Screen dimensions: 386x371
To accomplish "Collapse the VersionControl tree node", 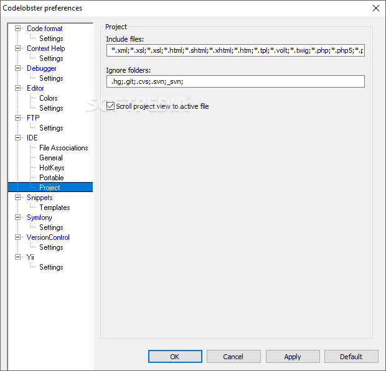I will coord(17,237).
